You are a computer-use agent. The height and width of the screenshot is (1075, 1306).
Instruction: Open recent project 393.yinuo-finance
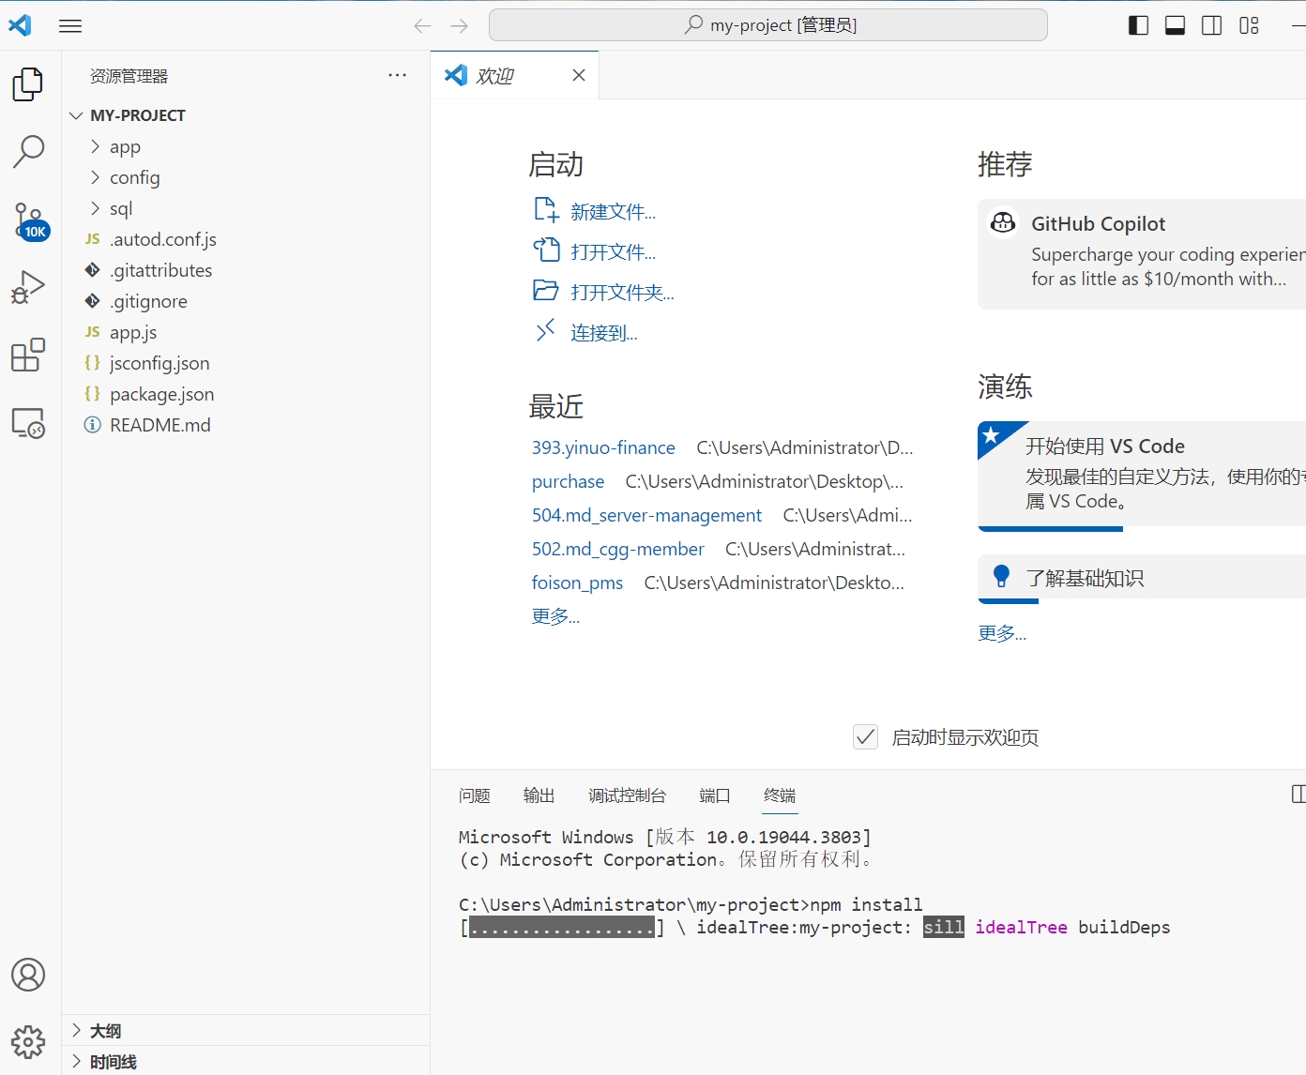pyautogui.click(x=603, y=447)
